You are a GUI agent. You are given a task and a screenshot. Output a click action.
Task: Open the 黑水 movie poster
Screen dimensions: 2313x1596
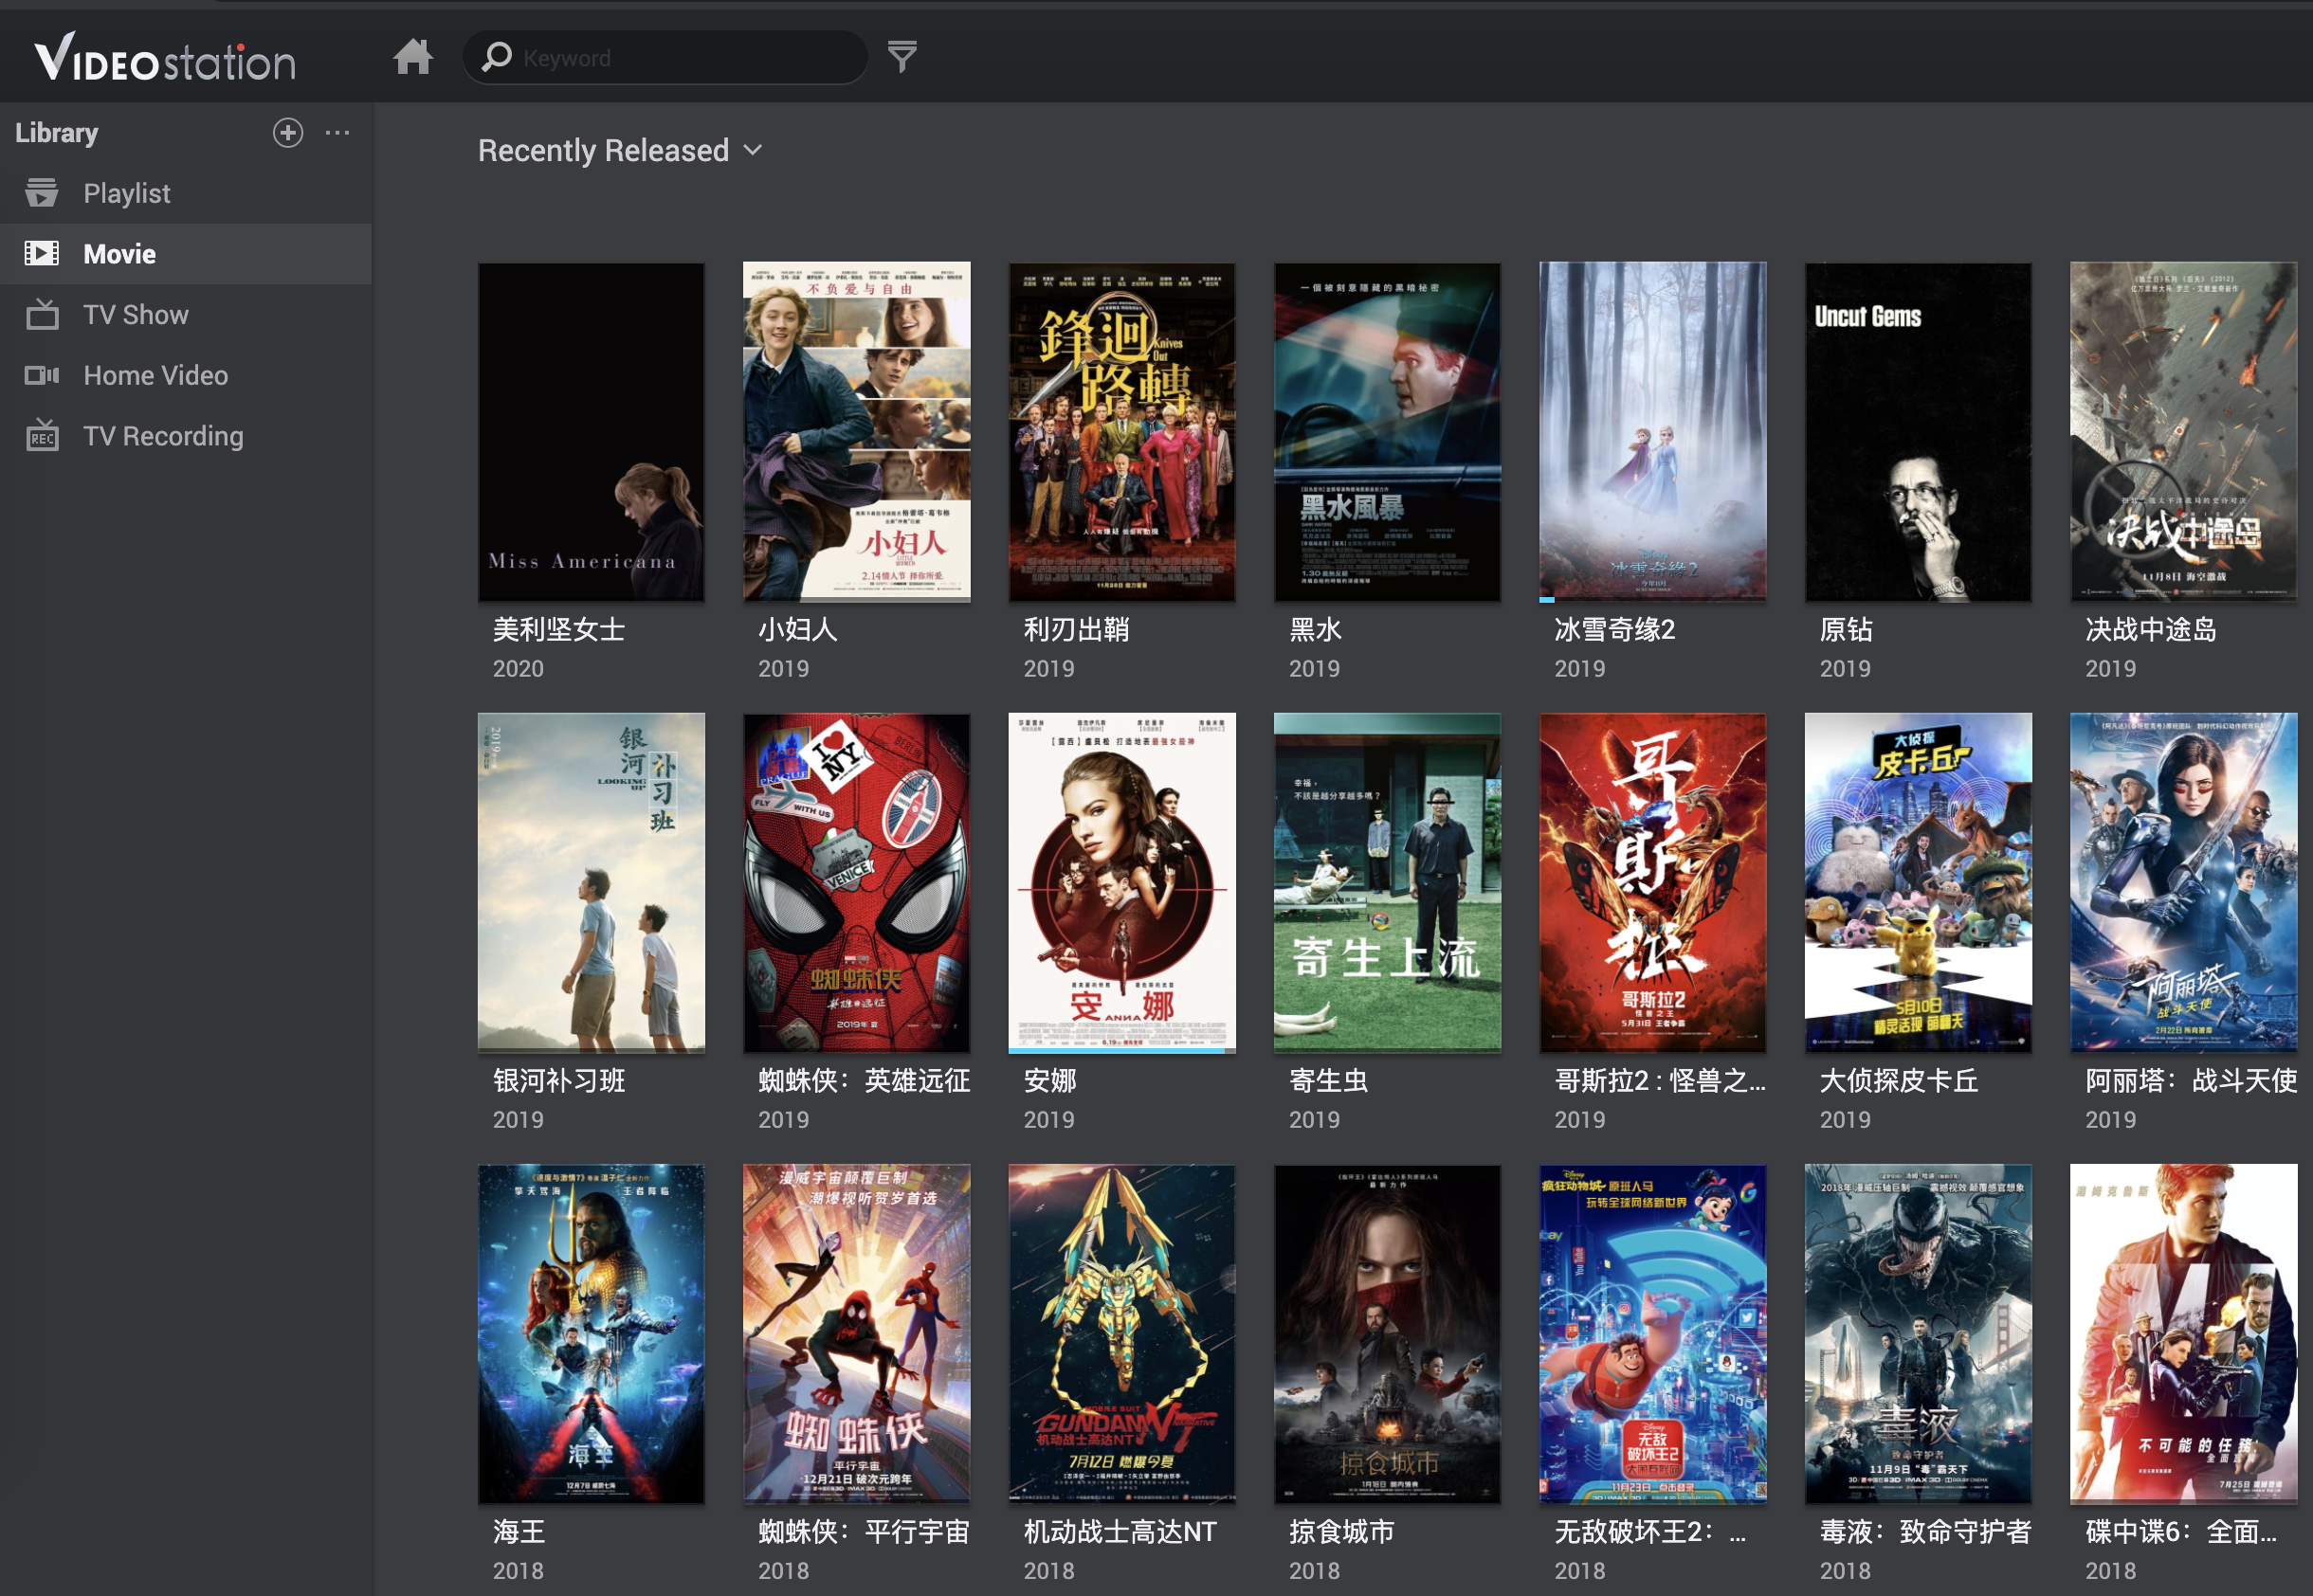coord(1387,432)
